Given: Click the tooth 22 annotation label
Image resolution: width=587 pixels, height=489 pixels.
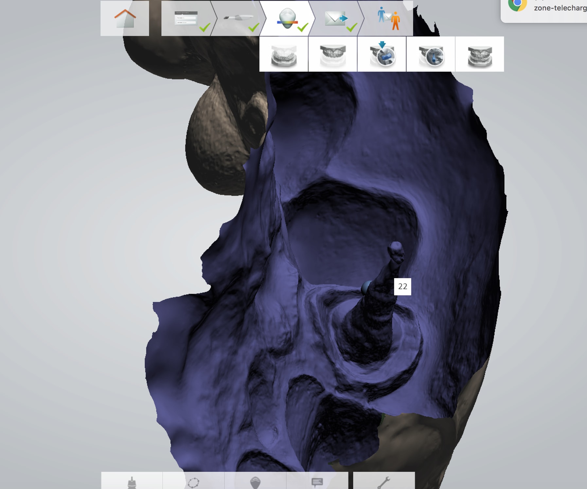Looking at the screenshot, I should [402, 287].
